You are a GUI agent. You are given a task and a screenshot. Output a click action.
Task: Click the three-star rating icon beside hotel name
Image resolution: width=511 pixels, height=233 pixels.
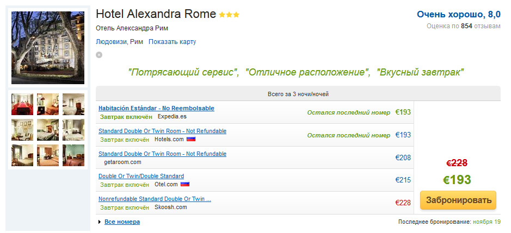click(x=229, y=15)
